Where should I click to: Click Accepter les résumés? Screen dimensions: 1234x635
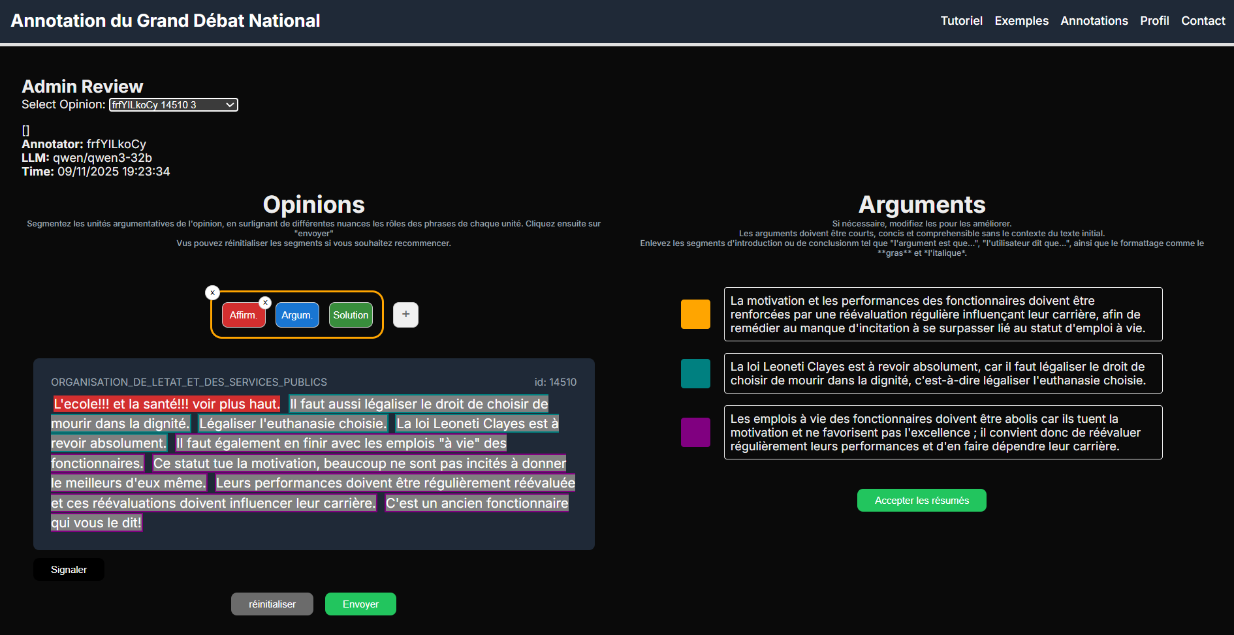point(922,501)
